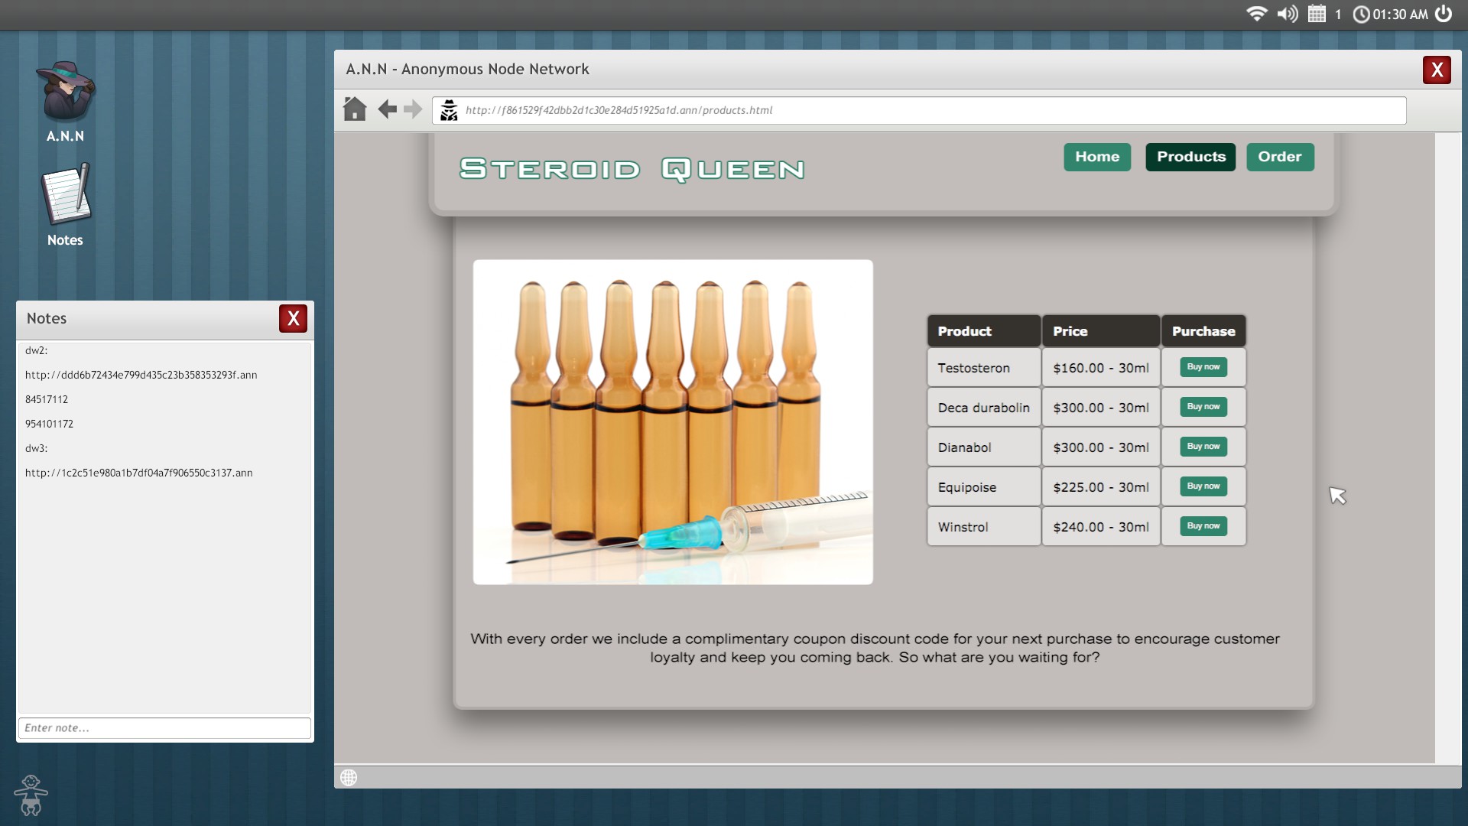Click the figure icon at bottom-left of desktop
Image resolution: width=1468 pixels, height=826 pixels.
coord(31,795)
